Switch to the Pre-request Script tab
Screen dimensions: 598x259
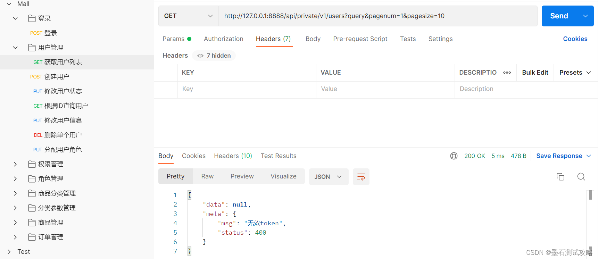(360, 39)
